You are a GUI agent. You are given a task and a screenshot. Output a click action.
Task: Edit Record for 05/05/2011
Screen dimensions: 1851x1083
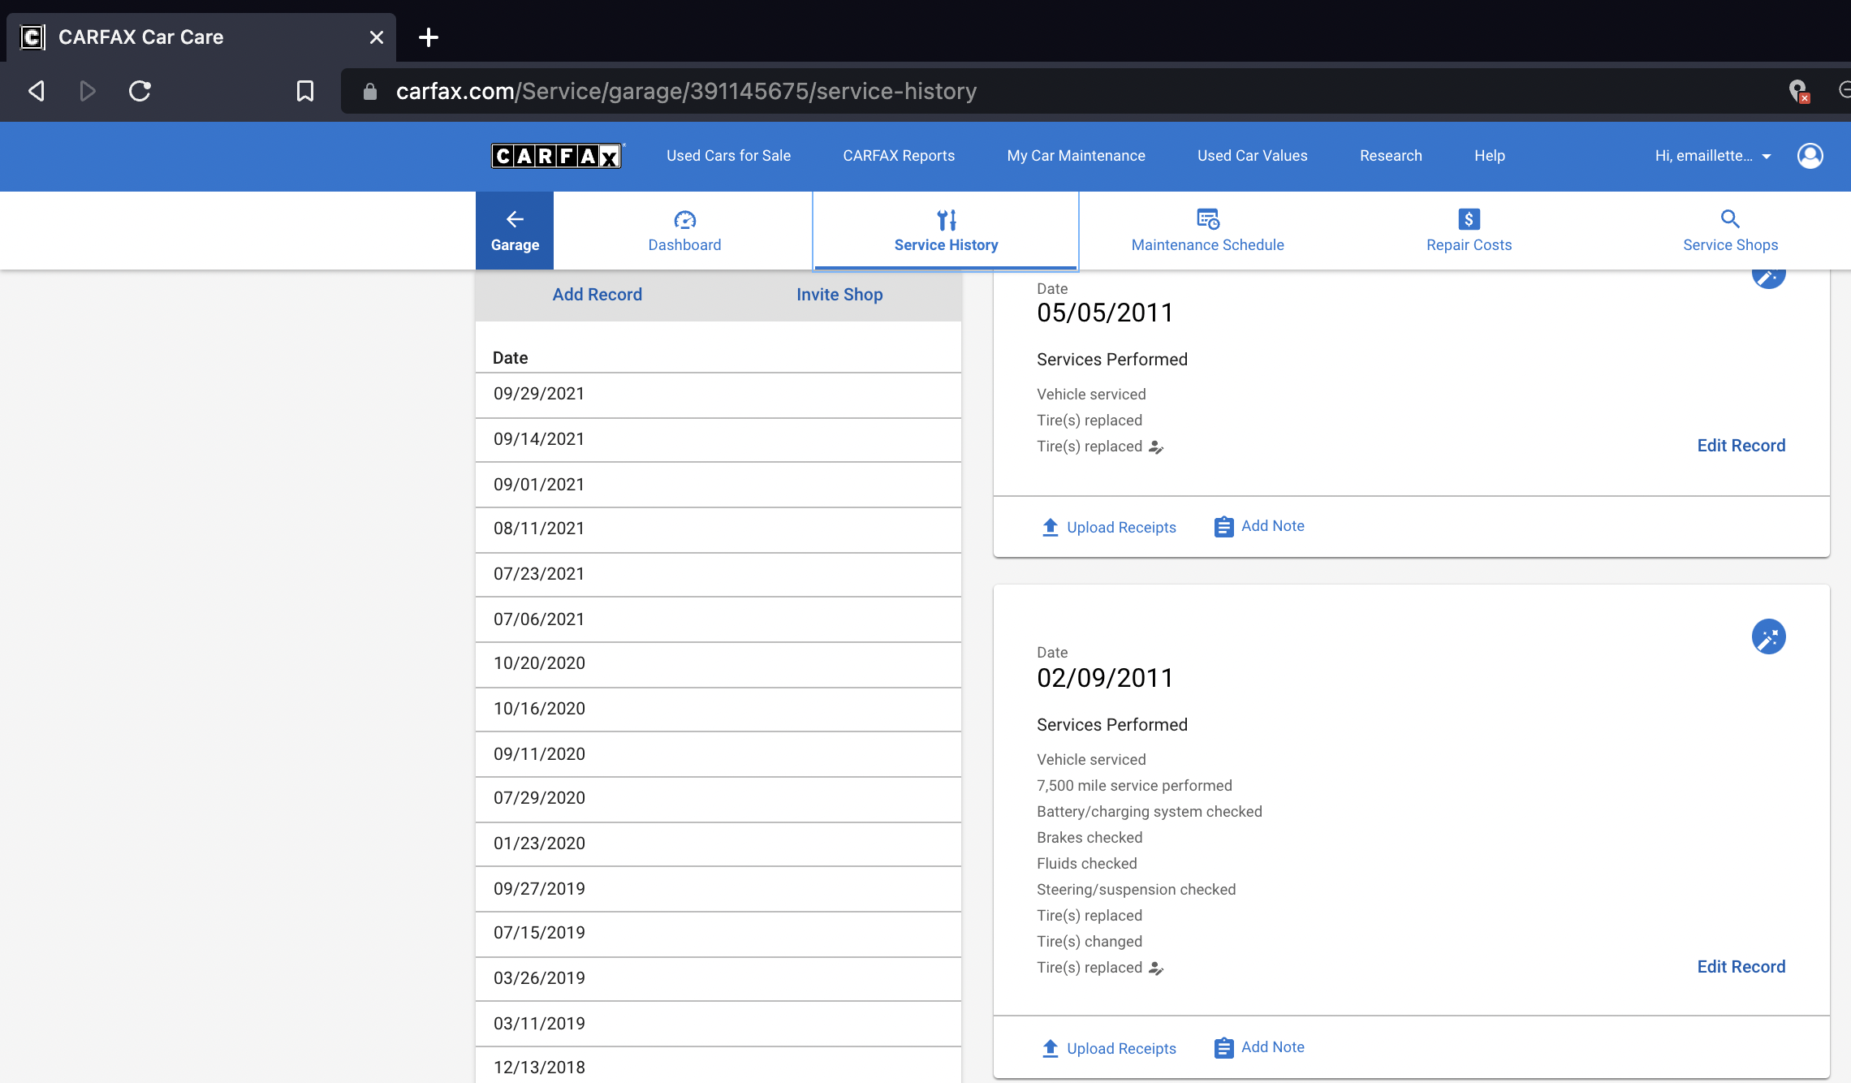pyautogui.click(x=1741, y=446)
